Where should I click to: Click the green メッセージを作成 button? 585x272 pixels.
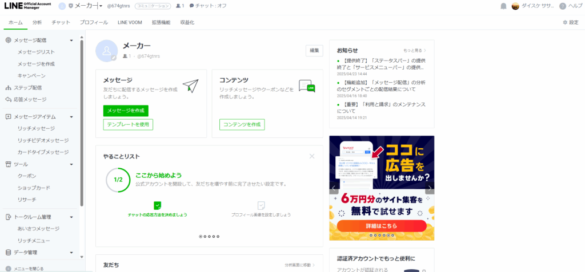(x=126, y=111)
